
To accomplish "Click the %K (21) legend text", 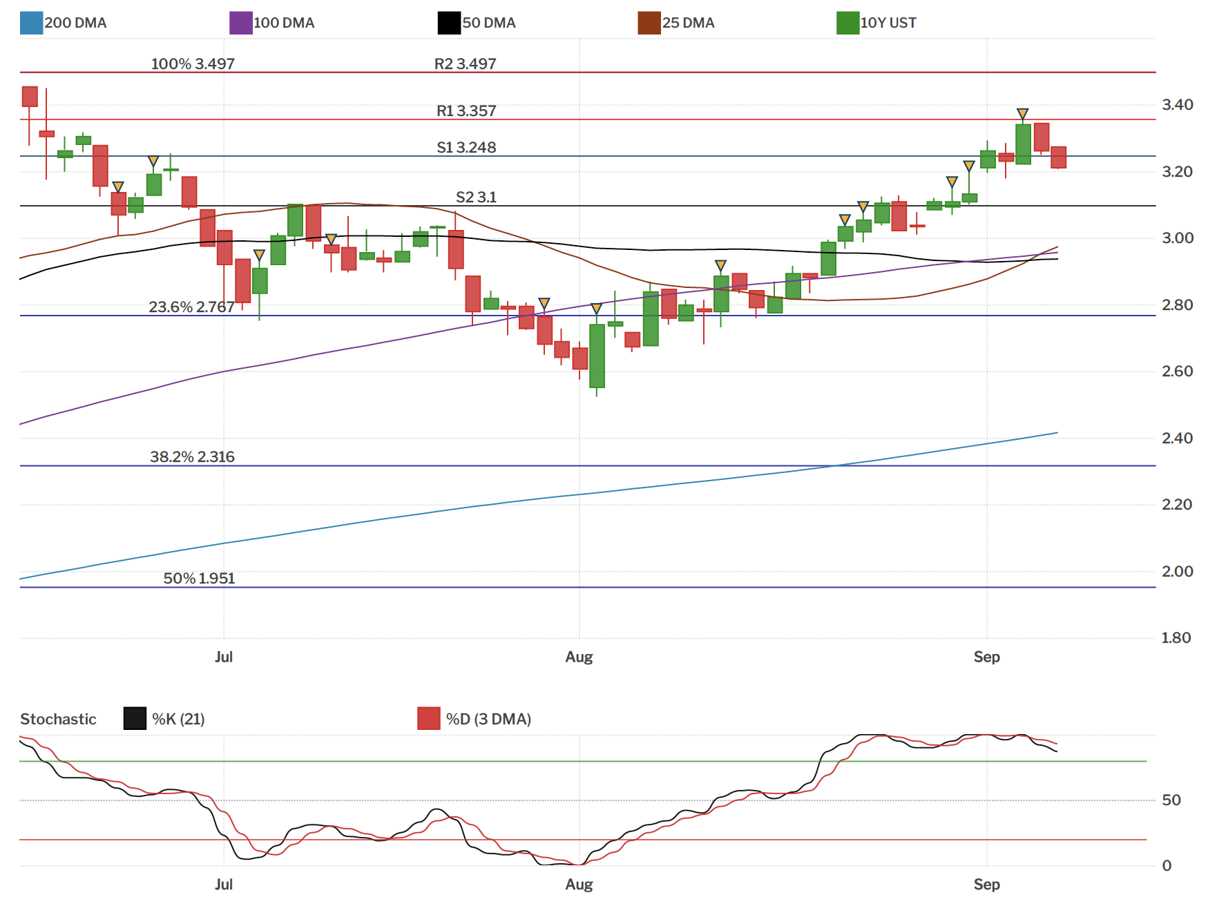I will tap(179, 719).
